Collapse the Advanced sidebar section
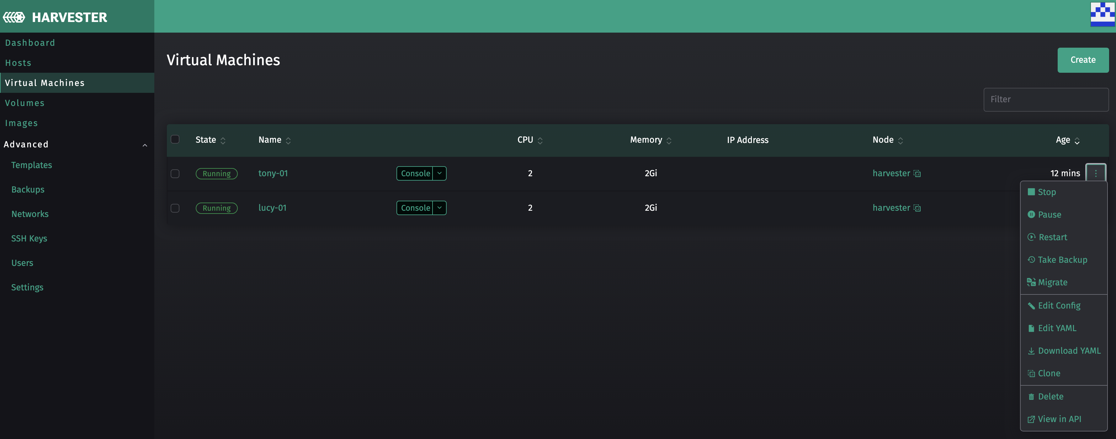 (145, 145)
